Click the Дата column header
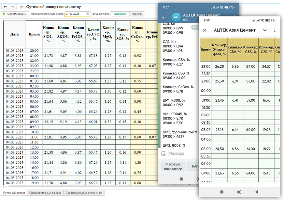Image resolution: width=283 pixels, height=200 pixels. [x=14, y=34]
